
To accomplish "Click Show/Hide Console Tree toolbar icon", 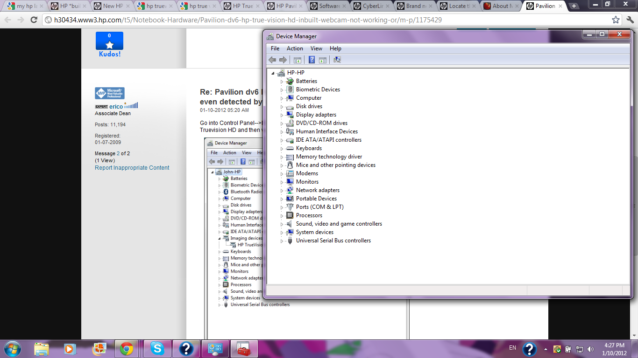I will coord(297,60).
